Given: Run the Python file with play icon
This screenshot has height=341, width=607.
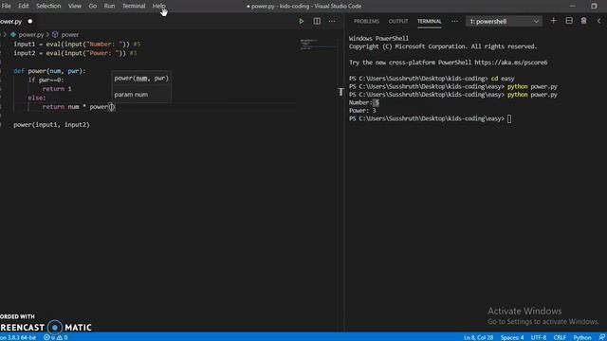Looking at the screenshot, I should coord(302,21).
